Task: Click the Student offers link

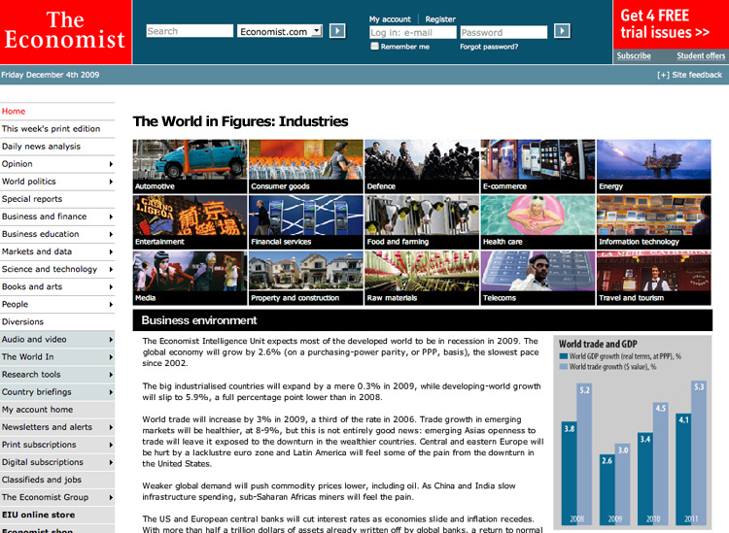Action: coord(701,55)
